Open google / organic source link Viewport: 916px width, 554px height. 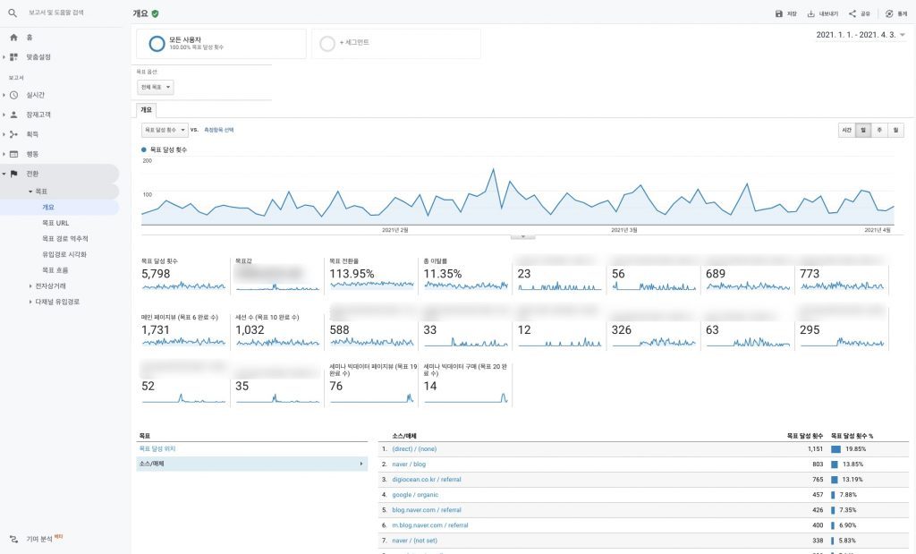click(x=415, y=494)
